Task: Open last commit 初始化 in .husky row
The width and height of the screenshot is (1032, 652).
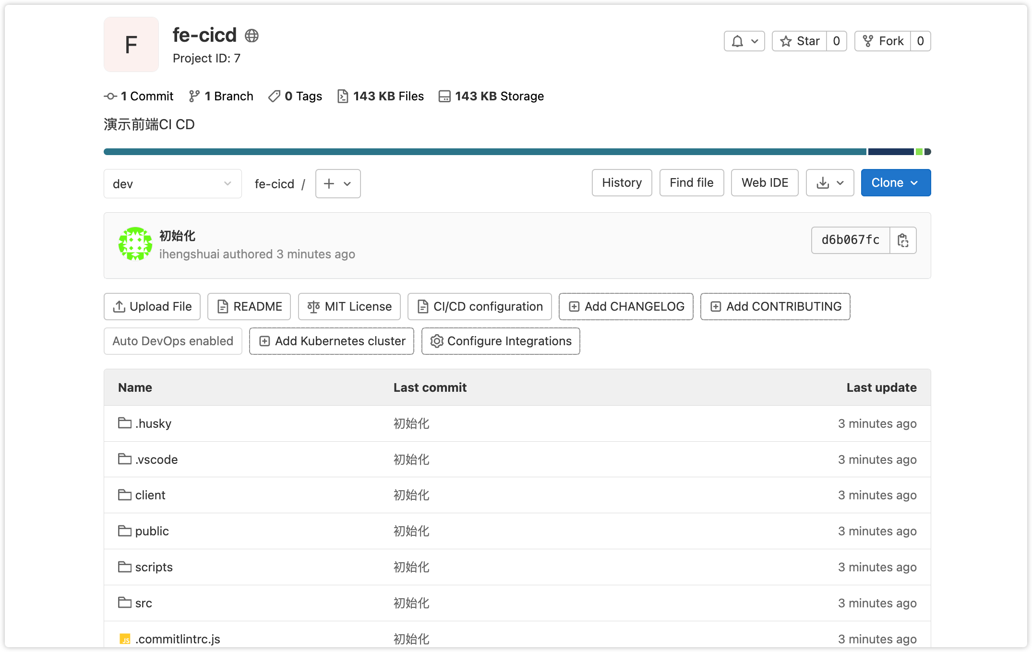Action: 411,423
